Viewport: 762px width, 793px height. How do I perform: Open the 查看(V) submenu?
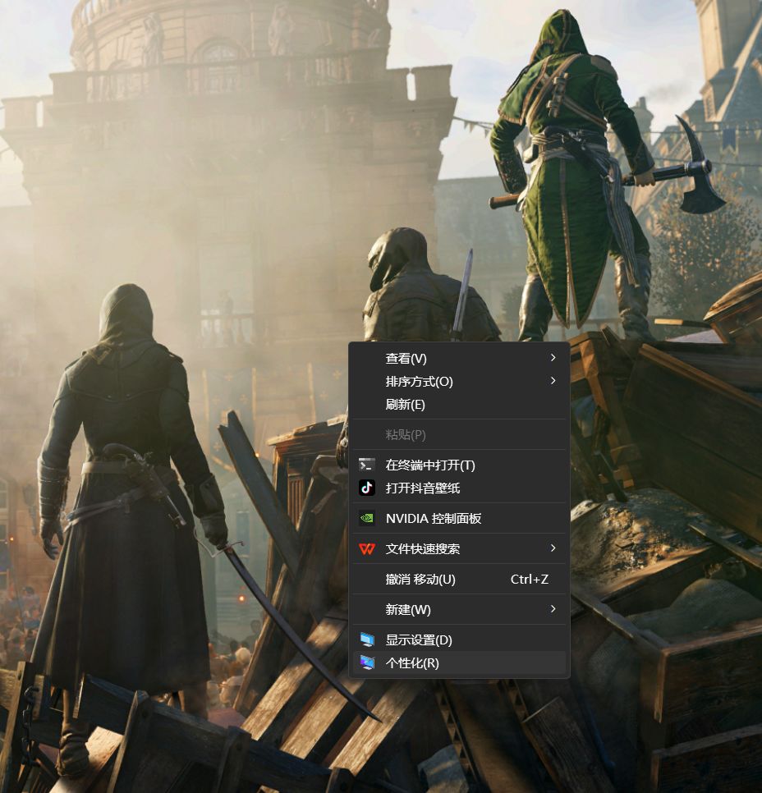click(x=459, y=358)
